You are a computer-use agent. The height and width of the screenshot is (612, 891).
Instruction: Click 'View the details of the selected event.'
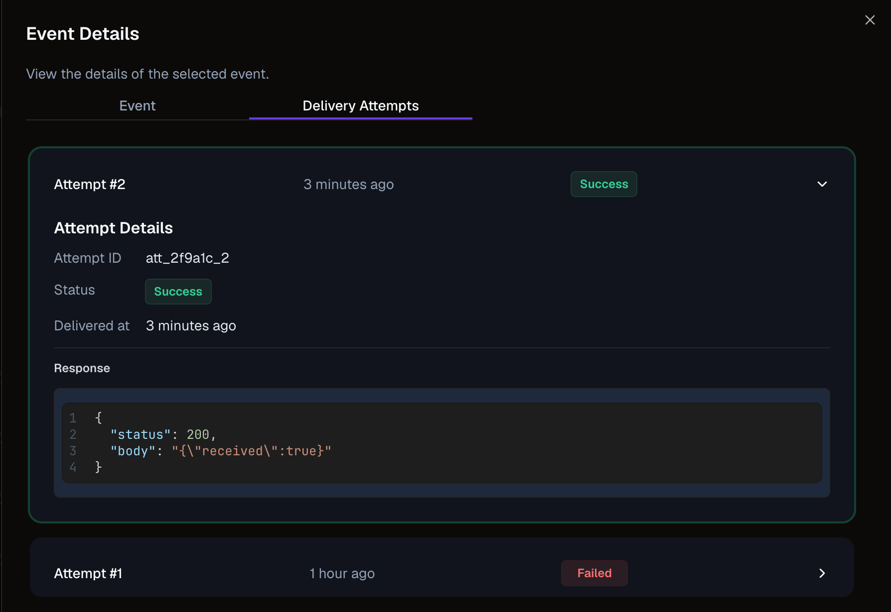click(148, 74)
